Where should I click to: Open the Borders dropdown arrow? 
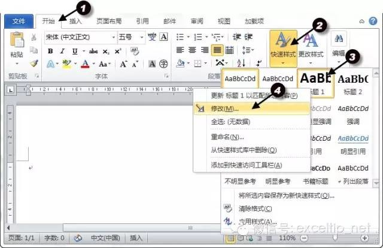[x=206, y=63]
